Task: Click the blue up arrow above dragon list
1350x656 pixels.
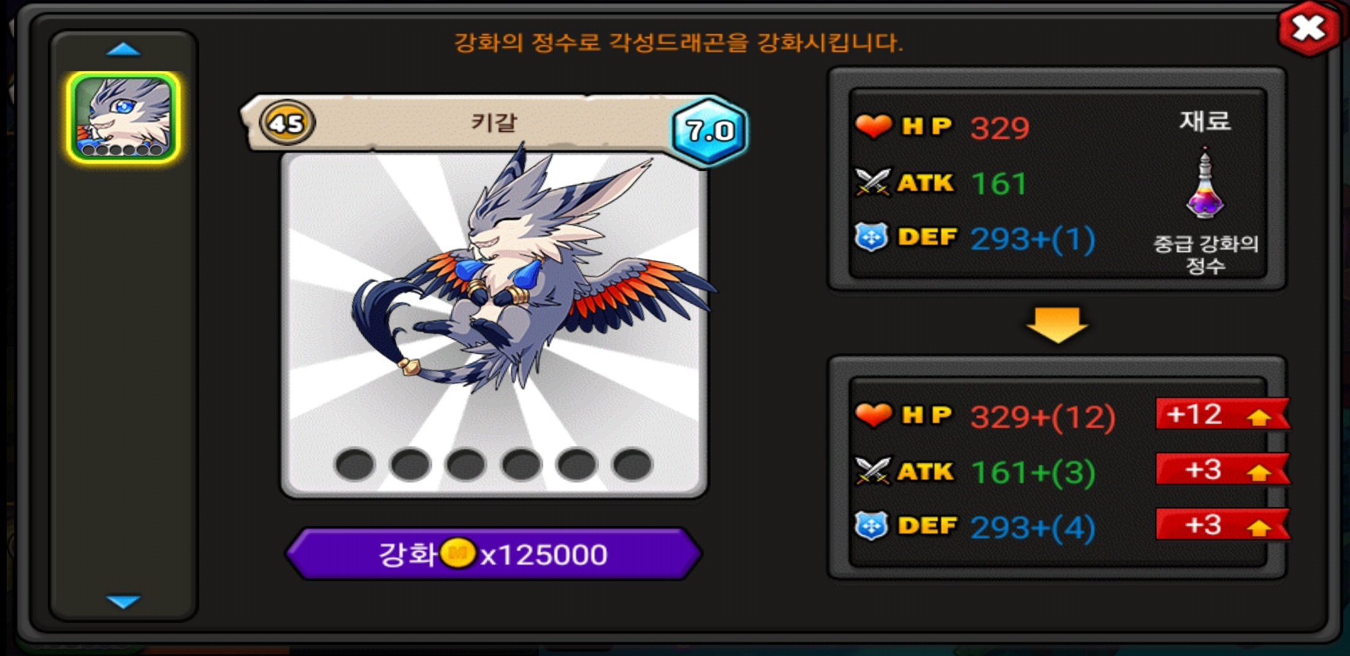Action: [x=123, y=49]
